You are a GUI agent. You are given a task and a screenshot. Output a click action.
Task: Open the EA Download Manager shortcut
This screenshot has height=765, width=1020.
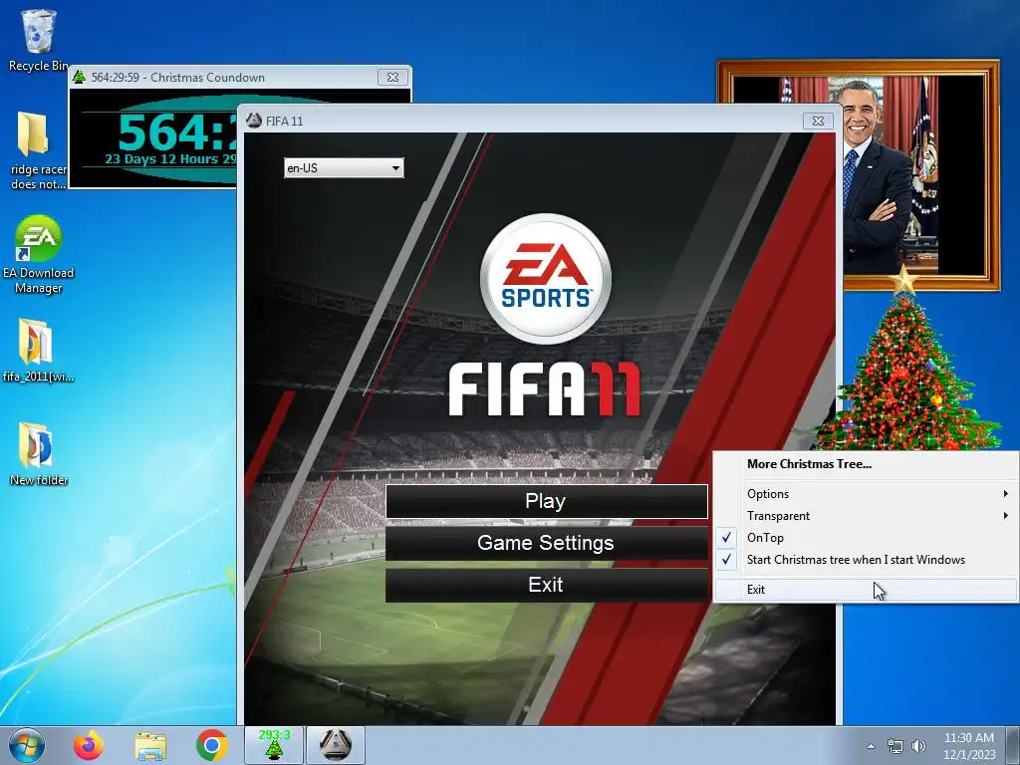[38, 254]
